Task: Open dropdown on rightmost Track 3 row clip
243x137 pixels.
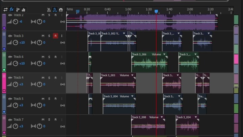Action: [x=209, y=33]
